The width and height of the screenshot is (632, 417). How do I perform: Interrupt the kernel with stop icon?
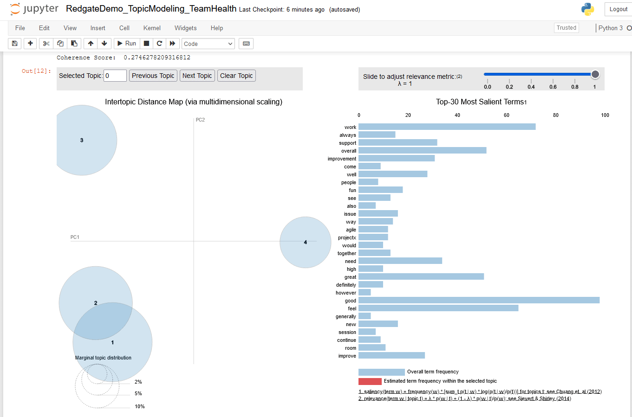pyautogui.click(x=146, y=44)
